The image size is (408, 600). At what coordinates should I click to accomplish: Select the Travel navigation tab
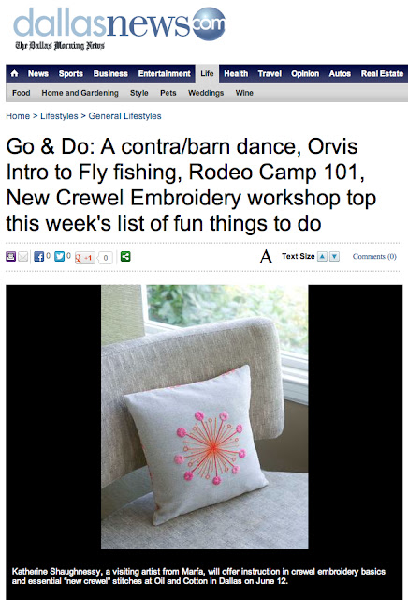click(270, 73)
